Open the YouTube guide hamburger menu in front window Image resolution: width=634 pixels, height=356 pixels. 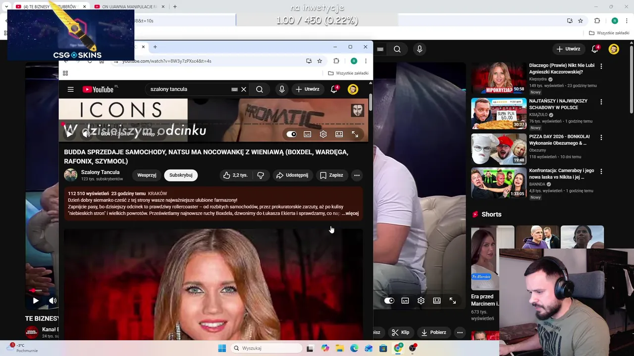click(70, 89)
